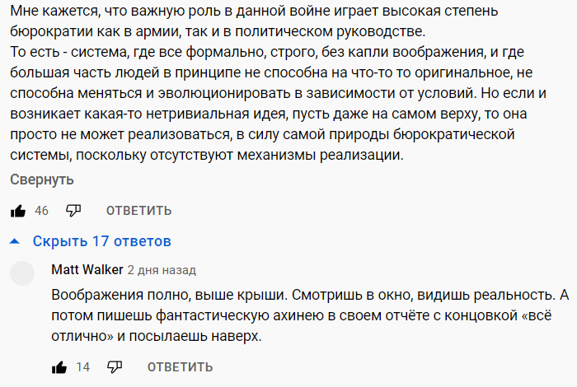This screenshot has height=387, width=577.
Task: Click the 14 like count on reply
Action: (x=82, y=367)
